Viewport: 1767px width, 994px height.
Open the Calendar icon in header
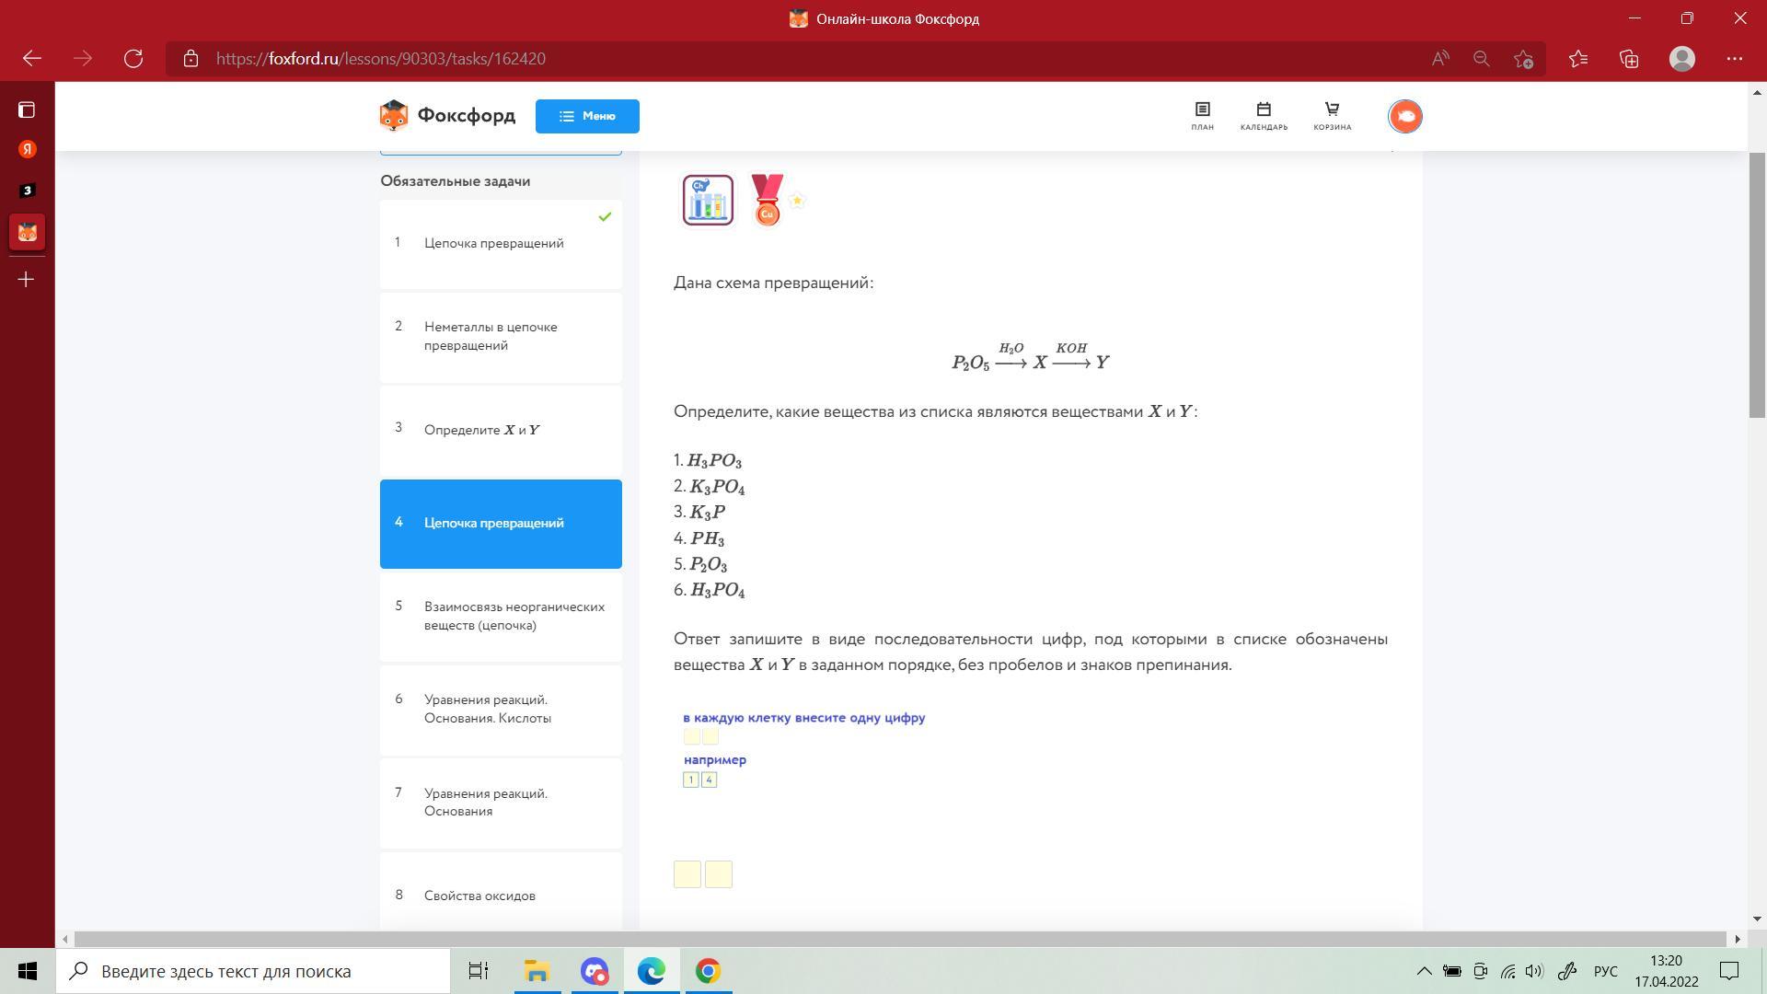click(1264, 116)
